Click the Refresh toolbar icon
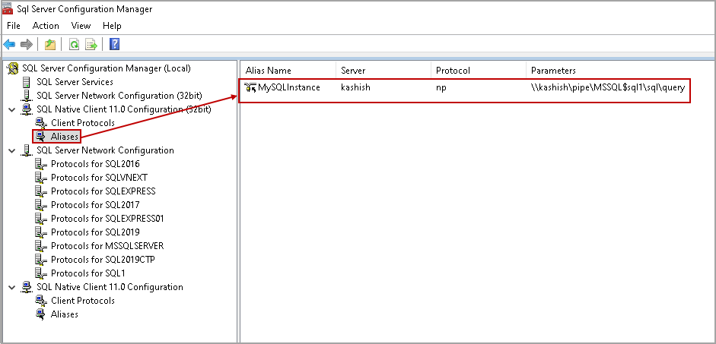The height and width of the screenshot is (344, 716). click(x=74, y=44)
